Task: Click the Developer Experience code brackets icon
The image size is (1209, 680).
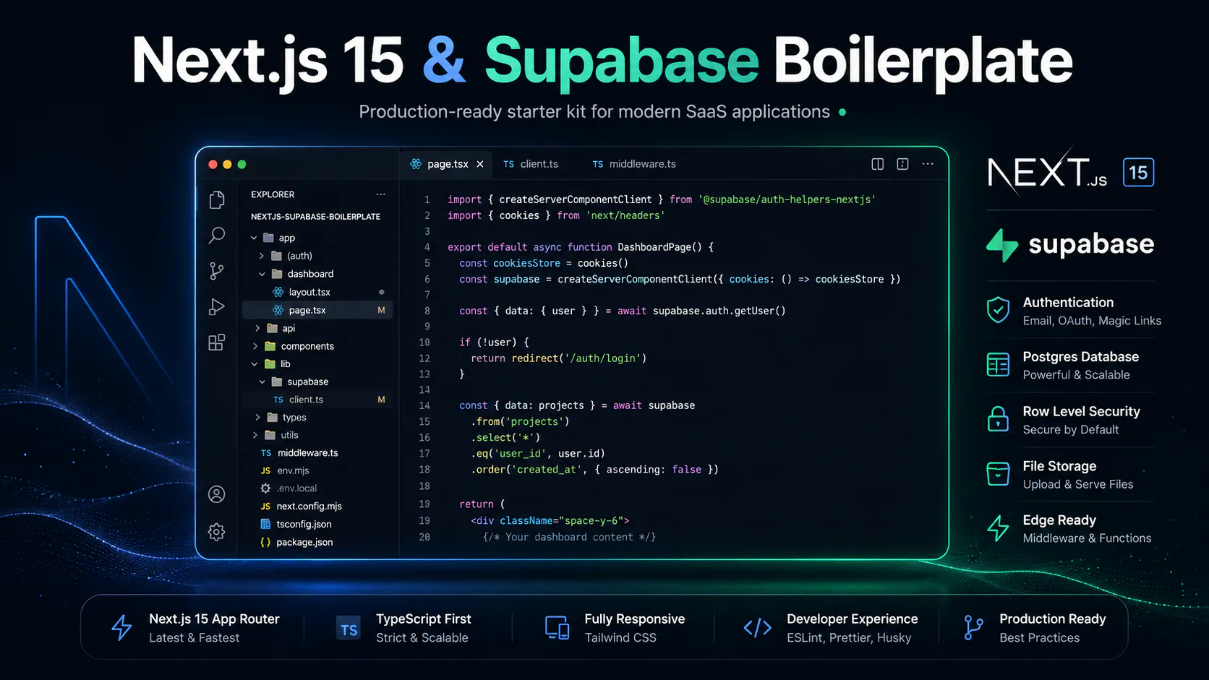Action: [758, 628]
